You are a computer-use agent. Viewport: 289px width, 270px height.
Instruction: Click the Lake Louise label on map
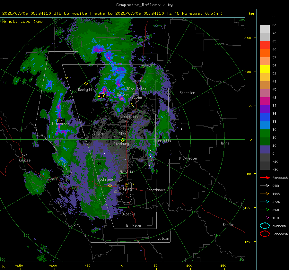[25, 158]
